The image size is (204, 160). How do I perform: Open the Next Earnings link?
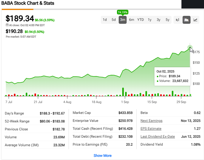pyautogui.click(x=151, y=121)
